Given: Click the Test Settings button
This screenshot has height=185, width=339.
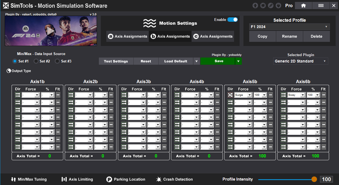Looking at the screenshot, I should 116,61.
